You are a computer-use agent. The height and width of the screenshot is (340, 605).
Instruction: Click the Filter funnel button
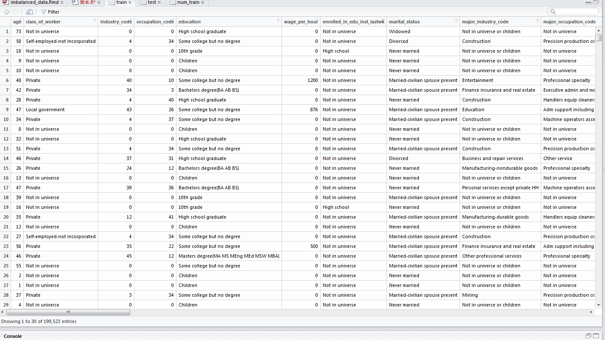[x=50, y=12]
